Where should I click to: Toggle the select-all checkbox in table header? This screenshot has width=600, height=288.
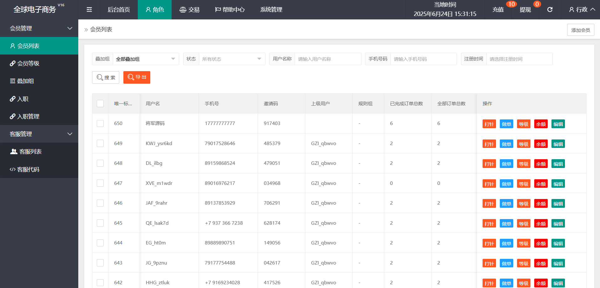100,103
